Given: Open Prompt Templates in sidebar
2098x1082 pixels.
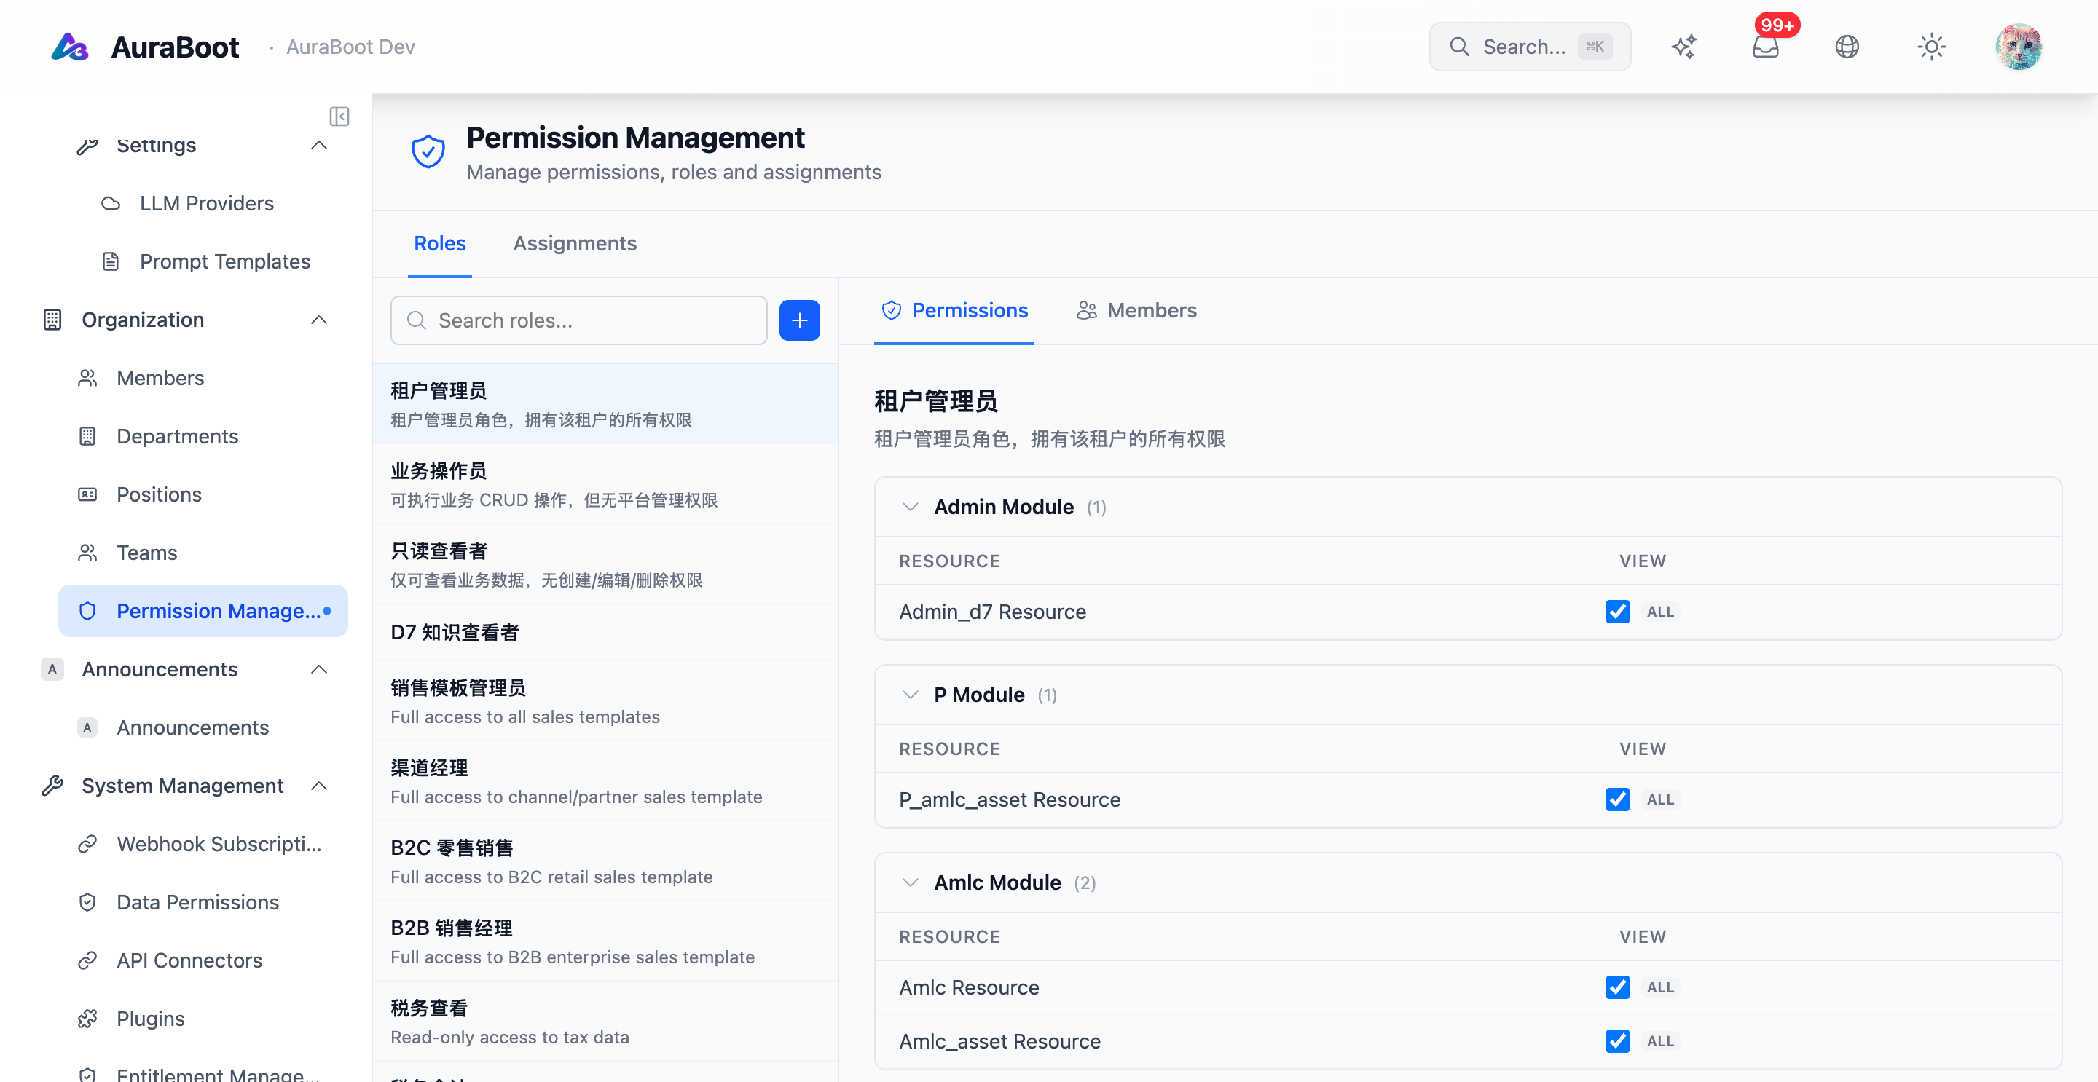Looking at the screenshot, I should pos(204,261).
